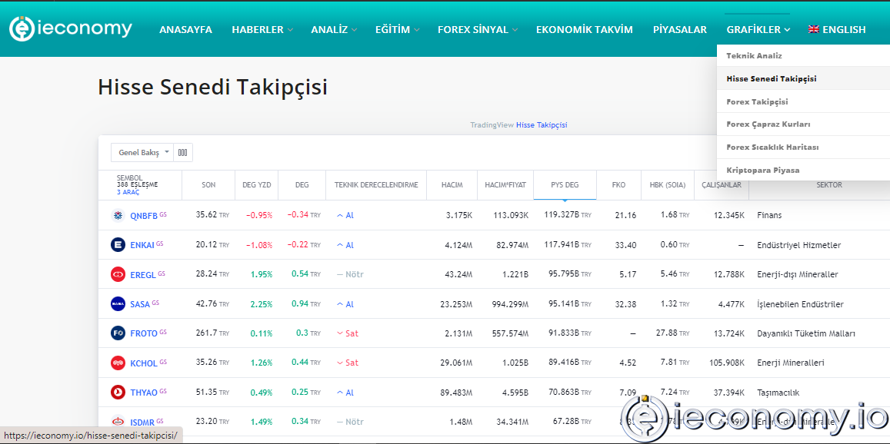The height and width of the screenshot is (444, 890).
Task: Click the QNBFB company logo icon
Action: coord(117,215)
